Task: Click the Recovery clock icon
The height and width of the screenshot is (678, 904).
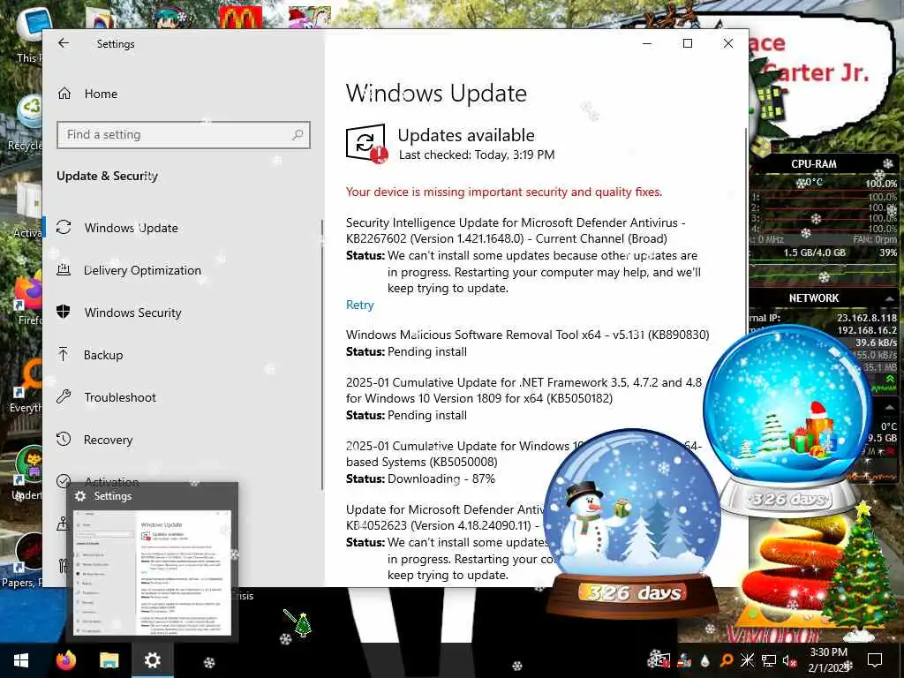Action: [64, 440]
